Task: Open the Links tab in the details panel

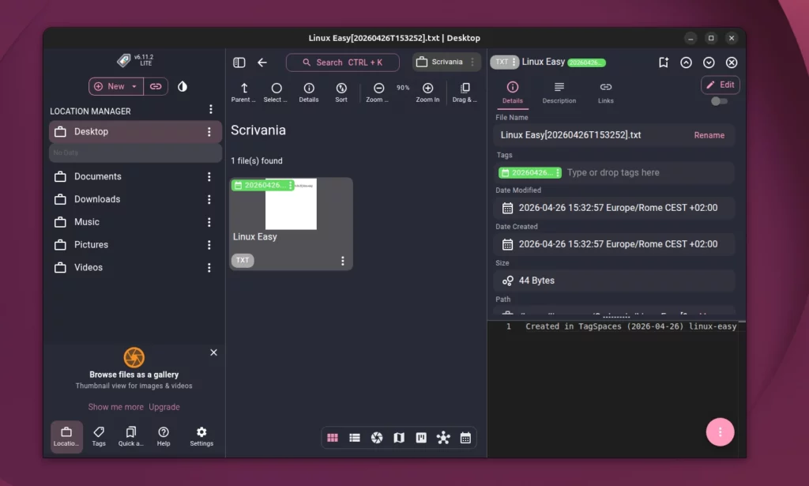Action: tap(605, 96)
